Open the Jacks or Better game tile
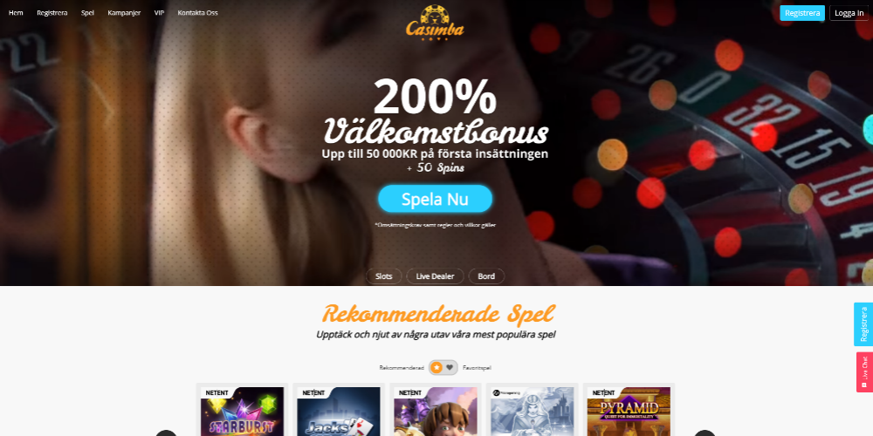873x436 pixels. (339, 412)
